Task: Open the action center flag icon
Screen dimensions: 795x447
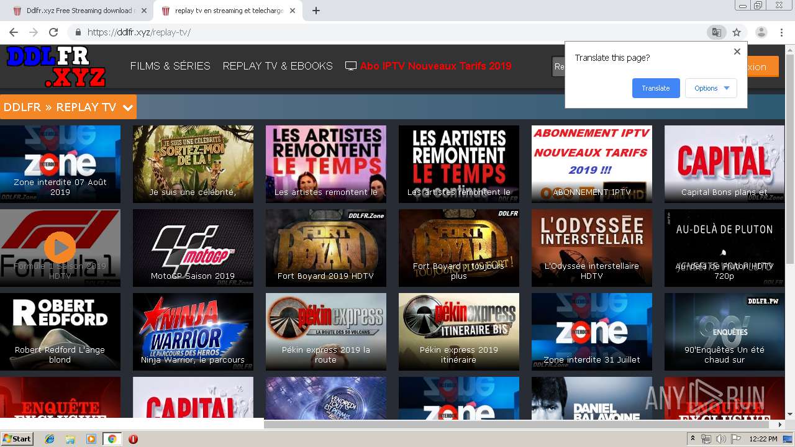Action: coord(736,439)
